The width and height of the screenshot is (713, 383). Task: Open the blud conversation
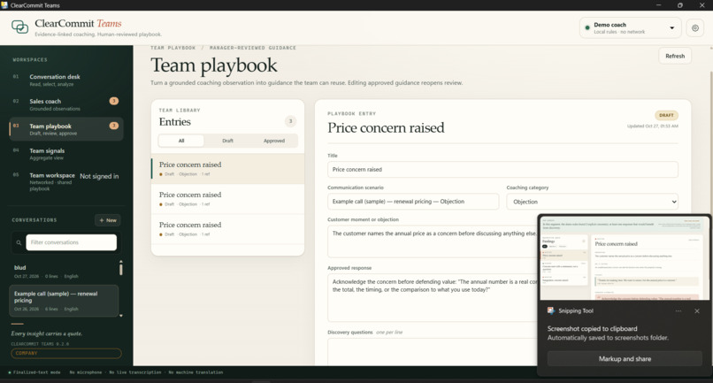point(64,272)
